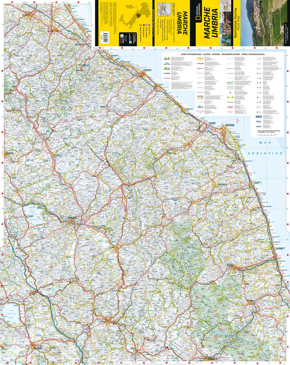
Task: Click the Foligno road junction
Action: tap(116, 250)
